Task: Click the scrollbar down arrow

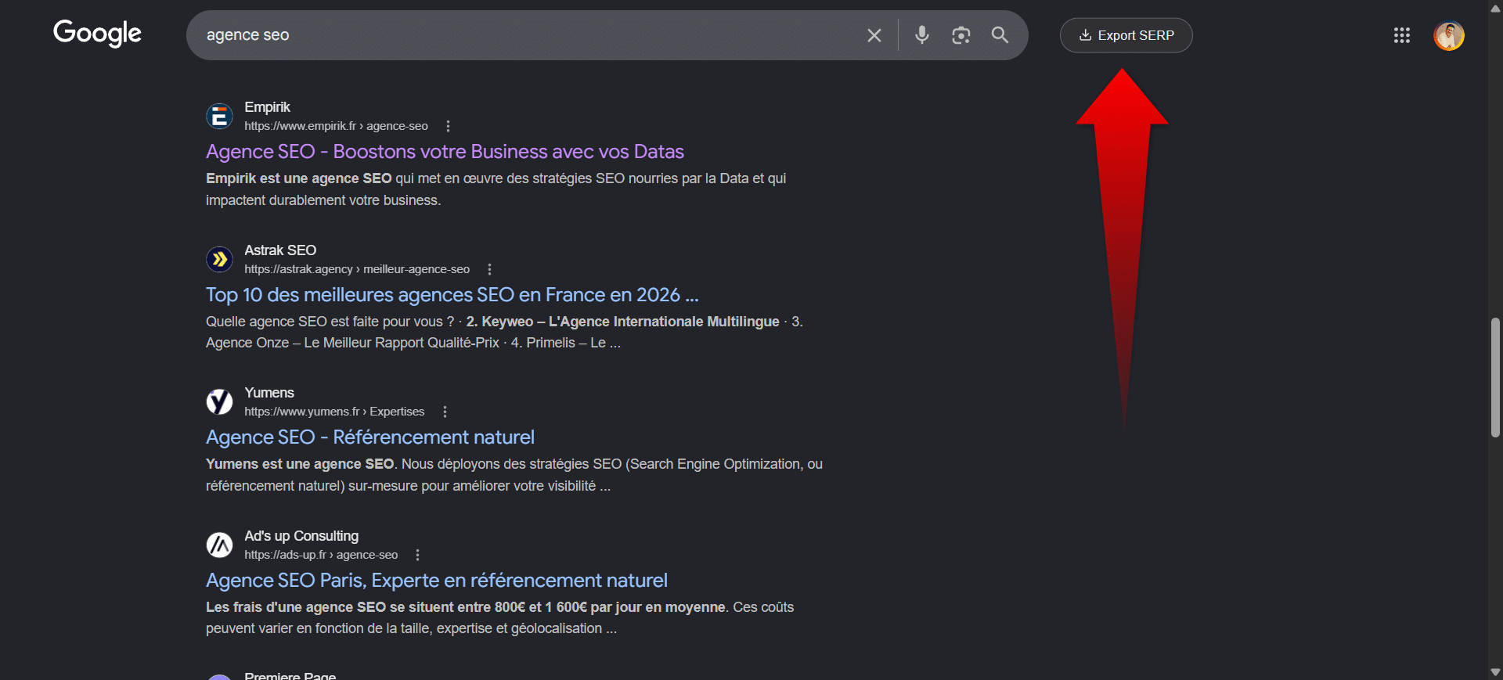Action: pos(1495,672)
